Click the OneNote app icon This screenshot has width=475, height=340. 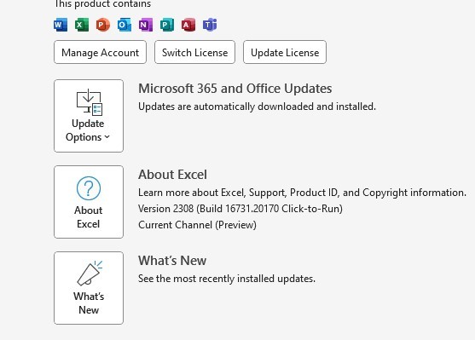[x=146, y=25]
